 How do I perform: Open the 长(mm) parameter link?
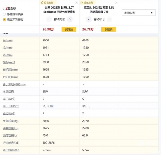8,41
